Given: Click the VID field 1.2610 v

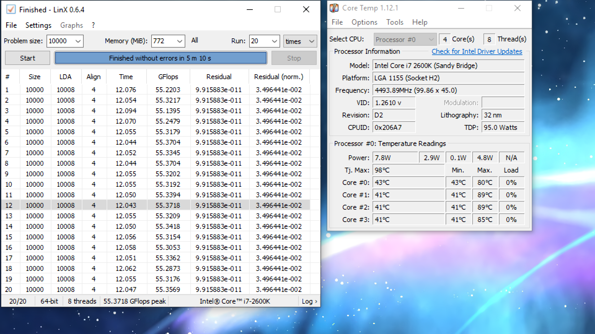Looking at the screenshot, I should [394, 103].
